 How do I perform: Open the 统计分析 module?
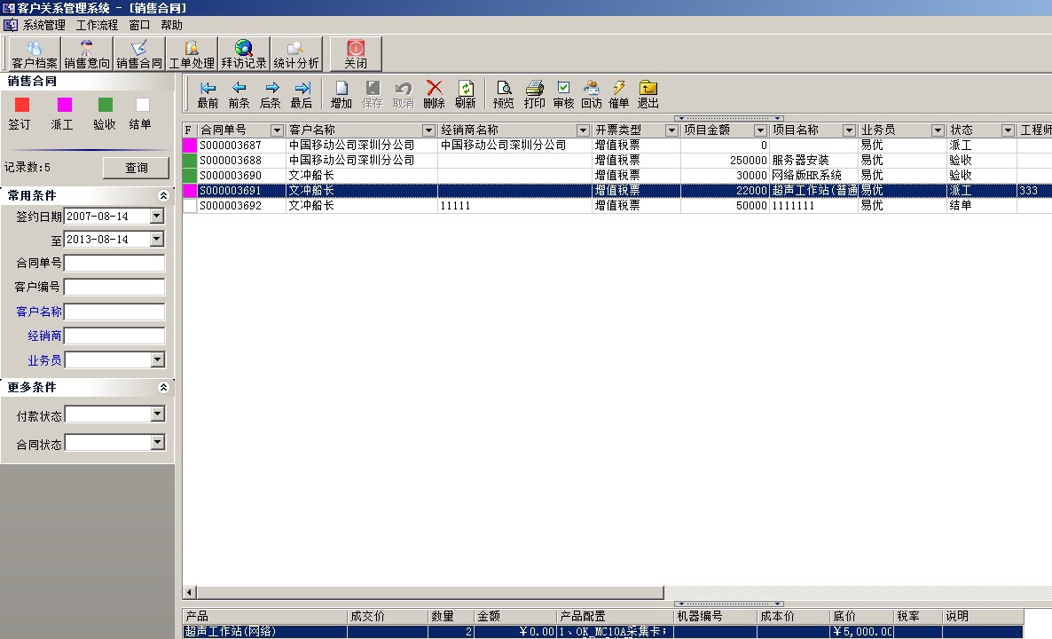[x=295, y=53]
